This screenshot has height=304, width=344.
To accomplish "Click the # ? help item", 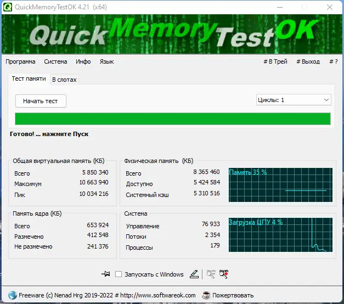I will pyautogui.click(x=334, y=61).
